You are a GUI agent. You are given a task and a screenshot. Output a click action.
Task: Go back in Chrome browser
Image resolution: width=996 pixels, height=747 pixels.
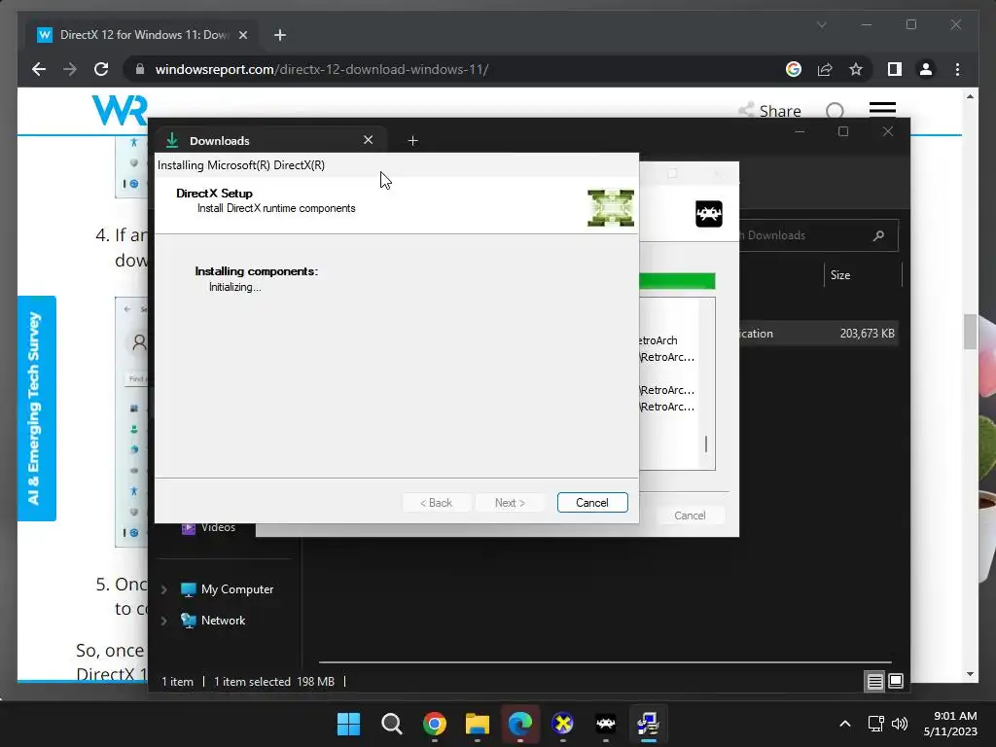pyautogui.click(x=39, y=69)
